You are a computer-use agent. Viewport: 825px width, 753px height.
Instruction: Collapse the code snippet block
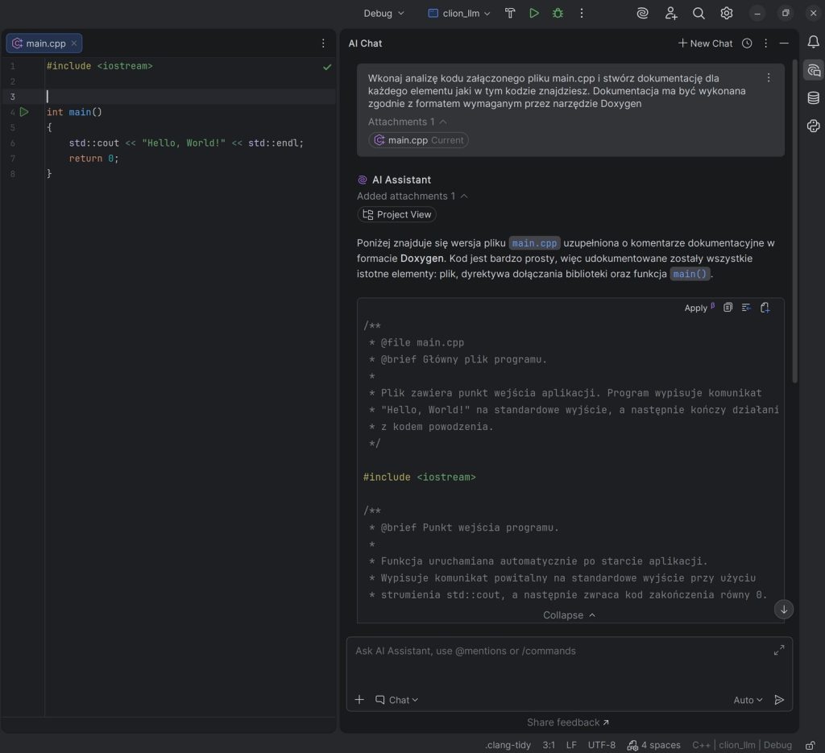click(569, 614)
